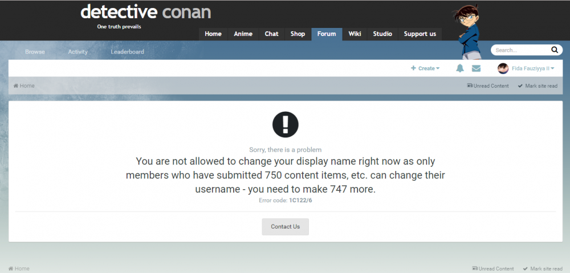Viewport: 570px width, 273px height.
Task: Go to the Shop tab
Action: (x=298, y=34)
